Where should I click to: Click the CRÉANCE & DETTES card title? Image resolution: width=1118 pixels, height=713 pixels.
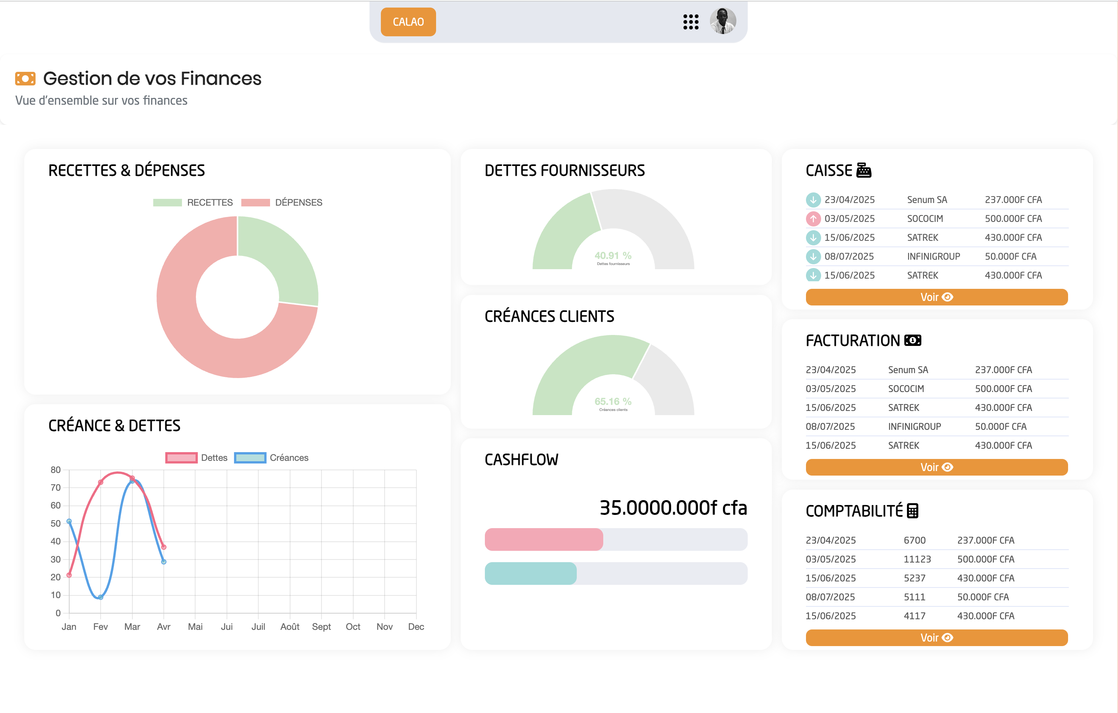coord(114,425)
